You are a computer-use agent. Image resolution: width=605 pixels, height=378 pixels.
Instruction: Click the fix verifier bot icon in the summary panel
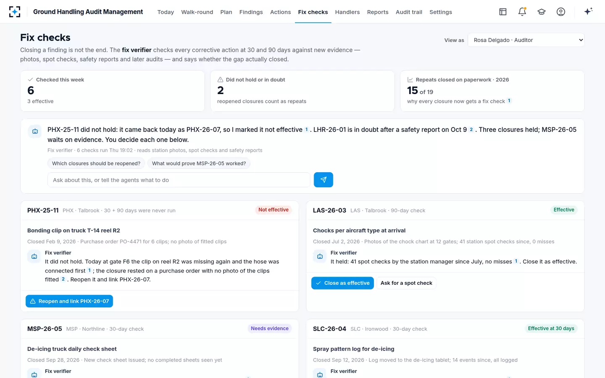[x=35, y=131]
